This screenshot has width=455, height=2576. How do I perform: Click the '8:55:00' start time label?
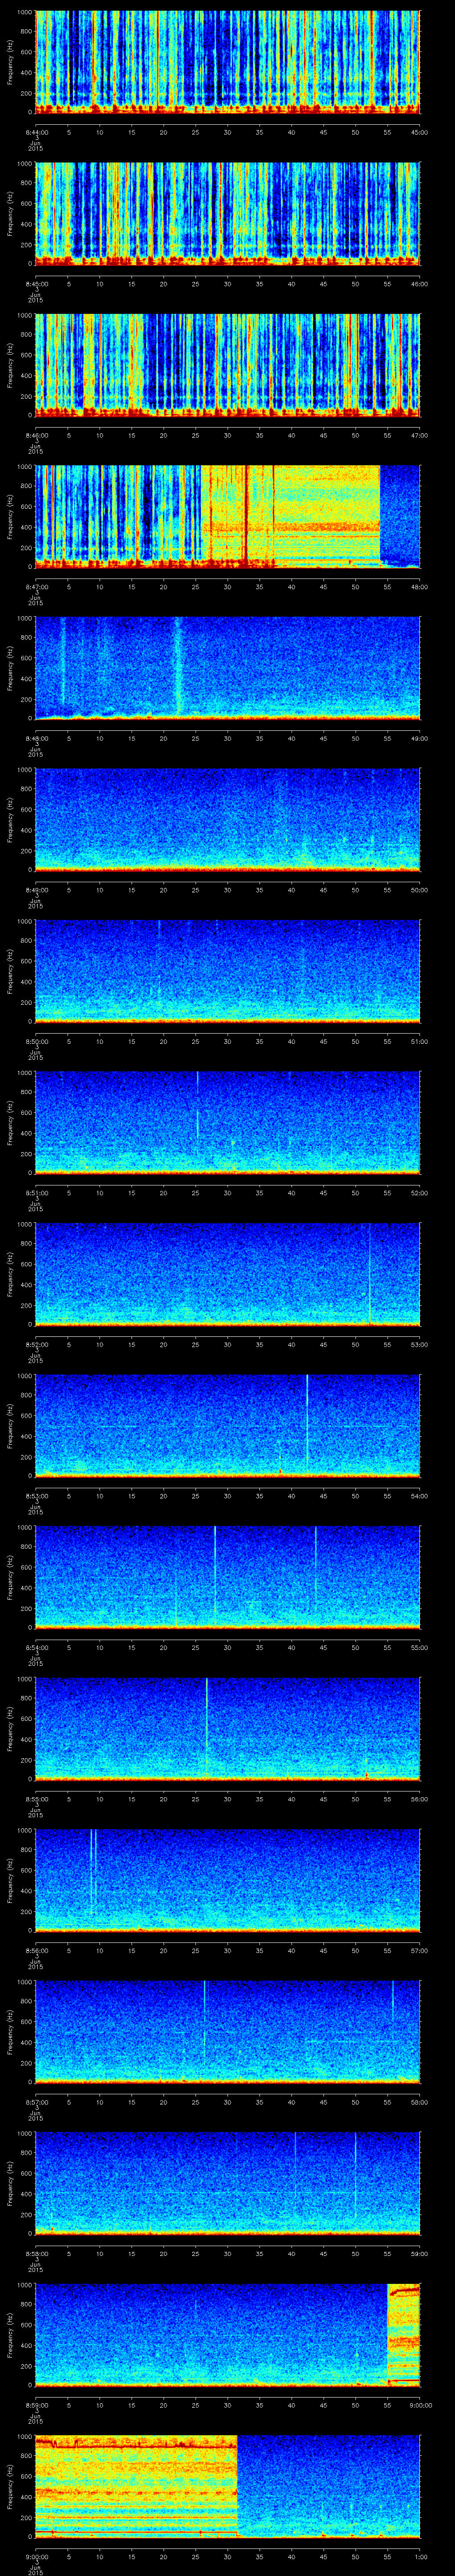(36, 1799)
